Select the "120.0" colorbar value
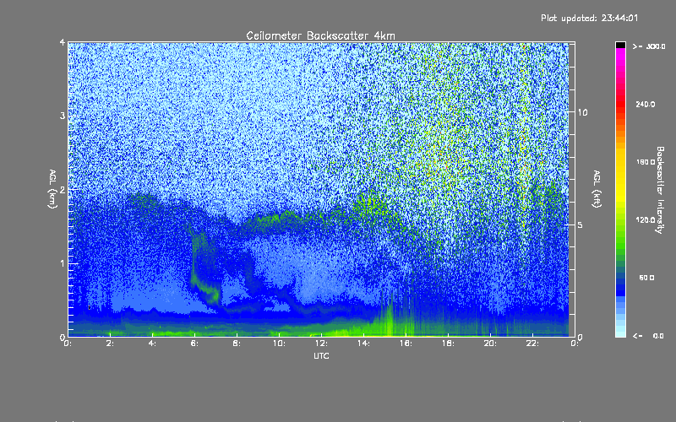The height and width of the screenshot is (422, 676). (x=646, y=219)
